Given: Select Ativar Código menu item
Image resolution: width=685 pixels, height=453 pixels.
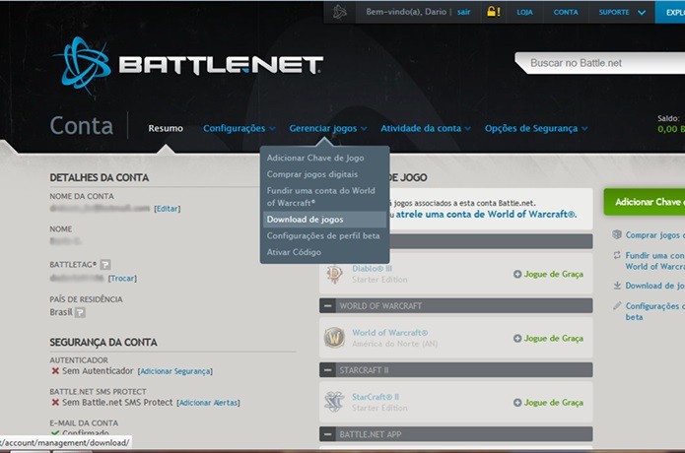Looking at the screenshot, I should tap(294, 252).
